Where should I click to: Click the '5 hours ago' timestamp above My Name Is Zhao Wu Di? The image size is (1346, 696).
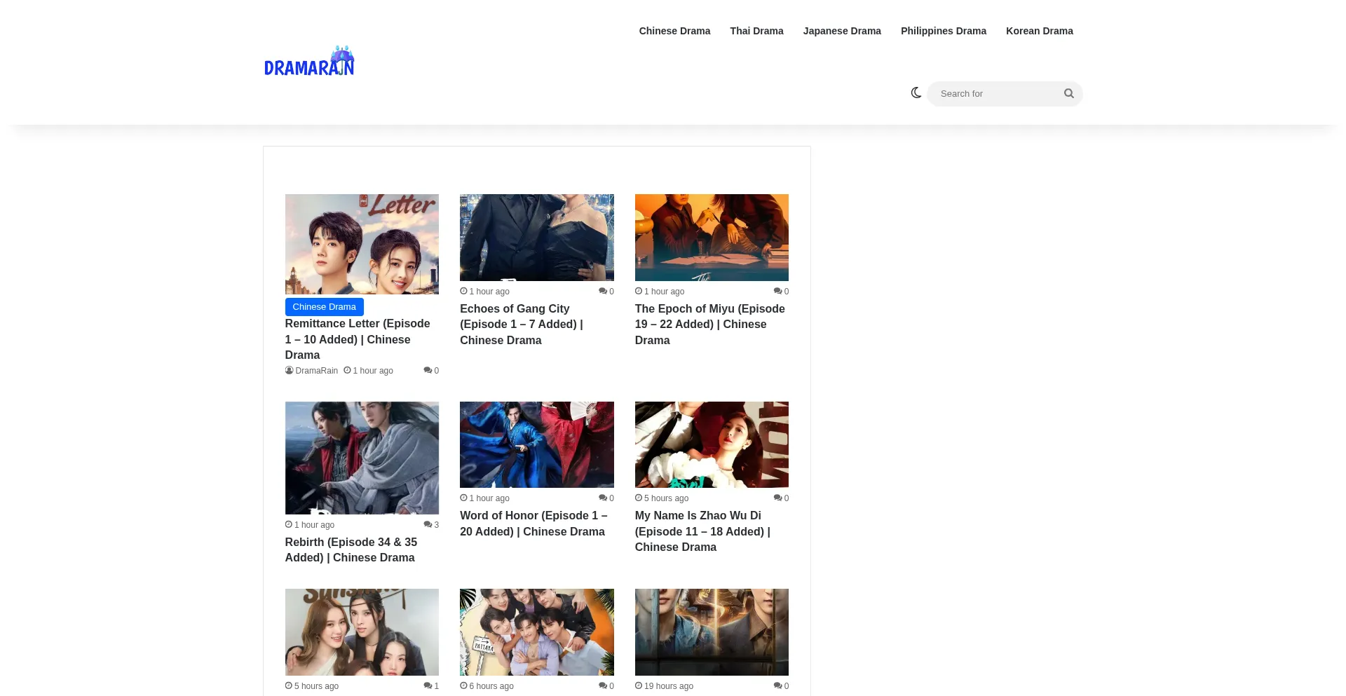(662, 498)
